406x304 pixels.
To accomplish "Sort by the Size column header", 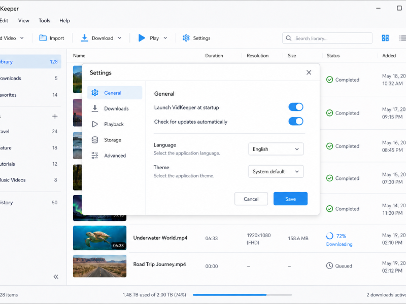I will click(292, 56).
